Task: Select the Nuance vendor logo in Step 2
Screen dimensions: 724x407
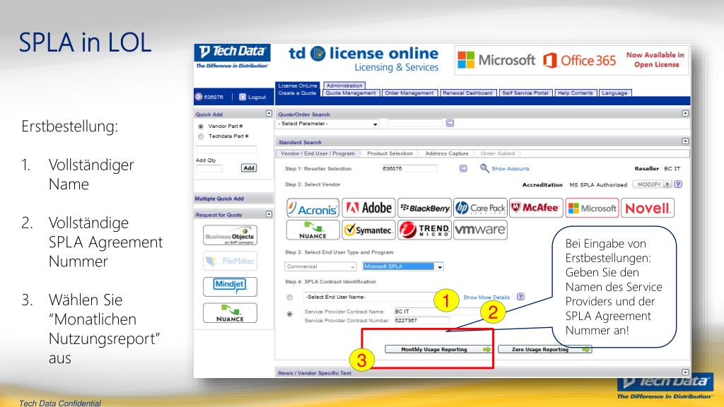Action: pyautogui.click(x=313, y=230)
